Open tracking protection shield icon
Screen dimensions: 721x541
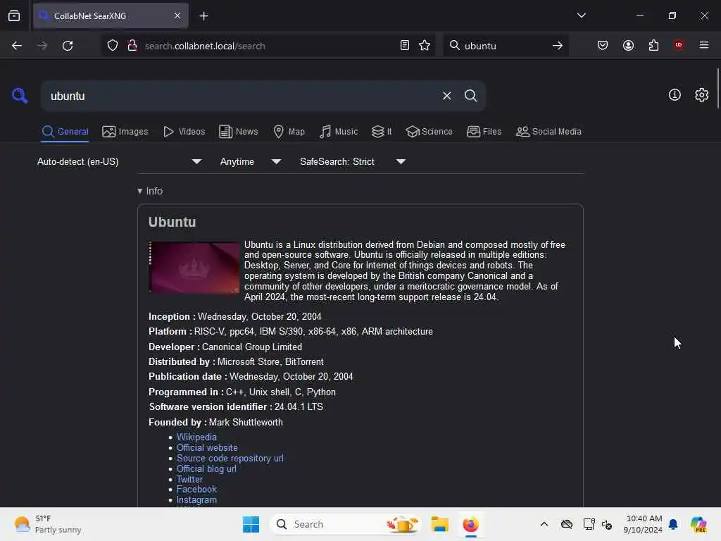(x=113, y=46)
